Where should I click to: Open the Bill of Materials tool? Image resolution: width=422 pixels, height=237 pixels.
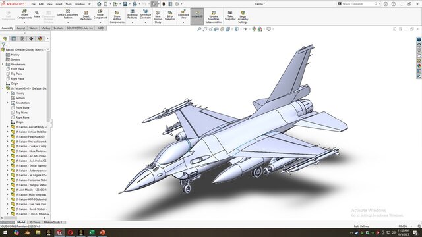pyautogui.click(x=170, y=16)
